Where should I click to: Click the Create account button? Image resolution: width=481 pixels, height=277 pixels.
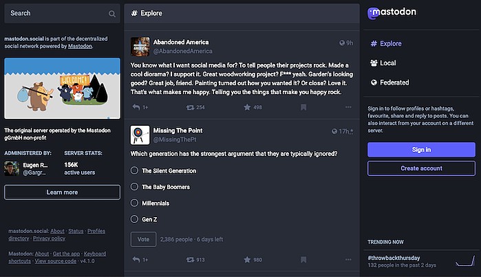click(421, 168)
